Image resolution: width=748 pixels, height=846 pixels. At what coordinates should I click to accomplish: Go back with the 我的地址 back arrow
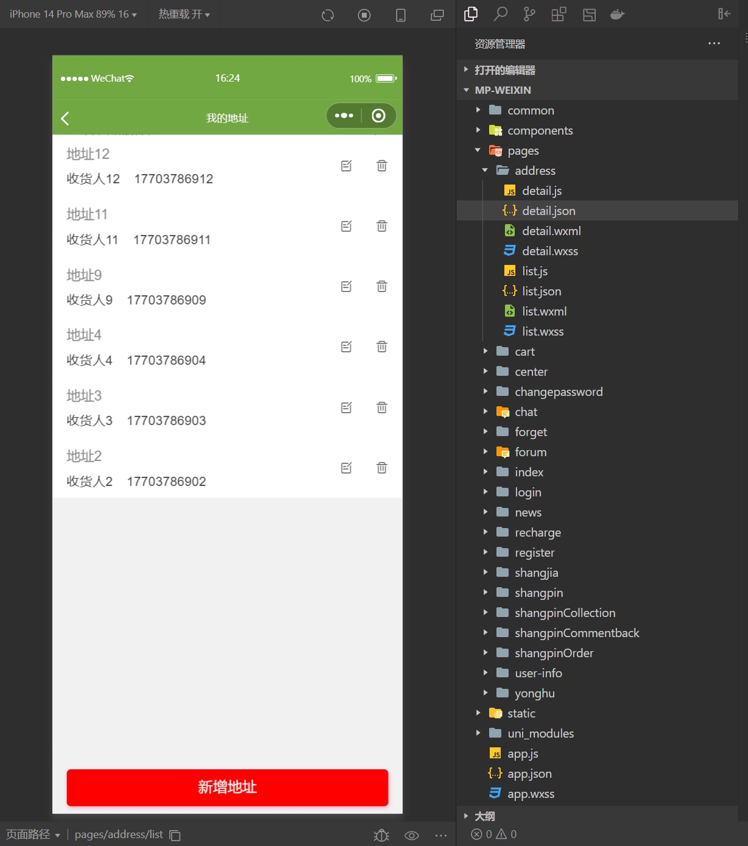click(x=65, y=118)
